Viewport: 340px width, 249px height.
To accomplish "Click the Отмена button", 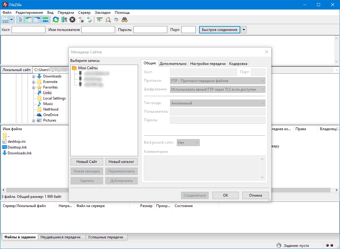I will [x=255, y=195].
